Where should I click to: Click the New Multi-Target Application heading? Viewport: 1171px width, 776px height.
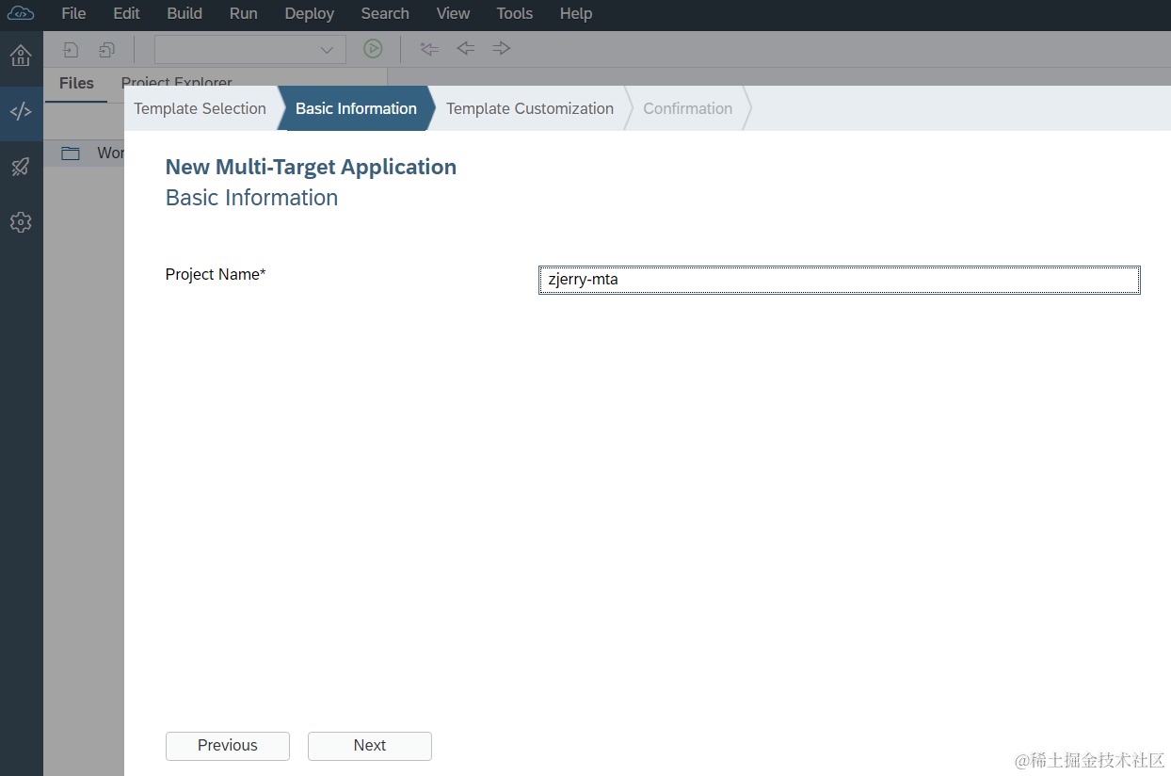[311, 167]
